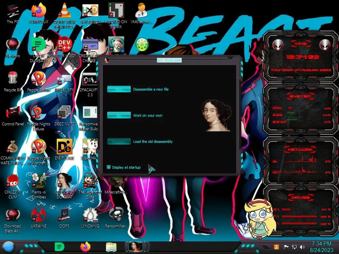339x254 pixels.
Task: Click the TIME gadget clock readout
Action: click(303, 57)
